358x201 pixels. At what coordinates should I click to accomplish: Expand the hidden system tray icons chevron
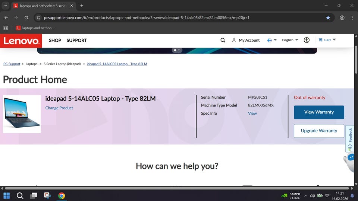306,196
